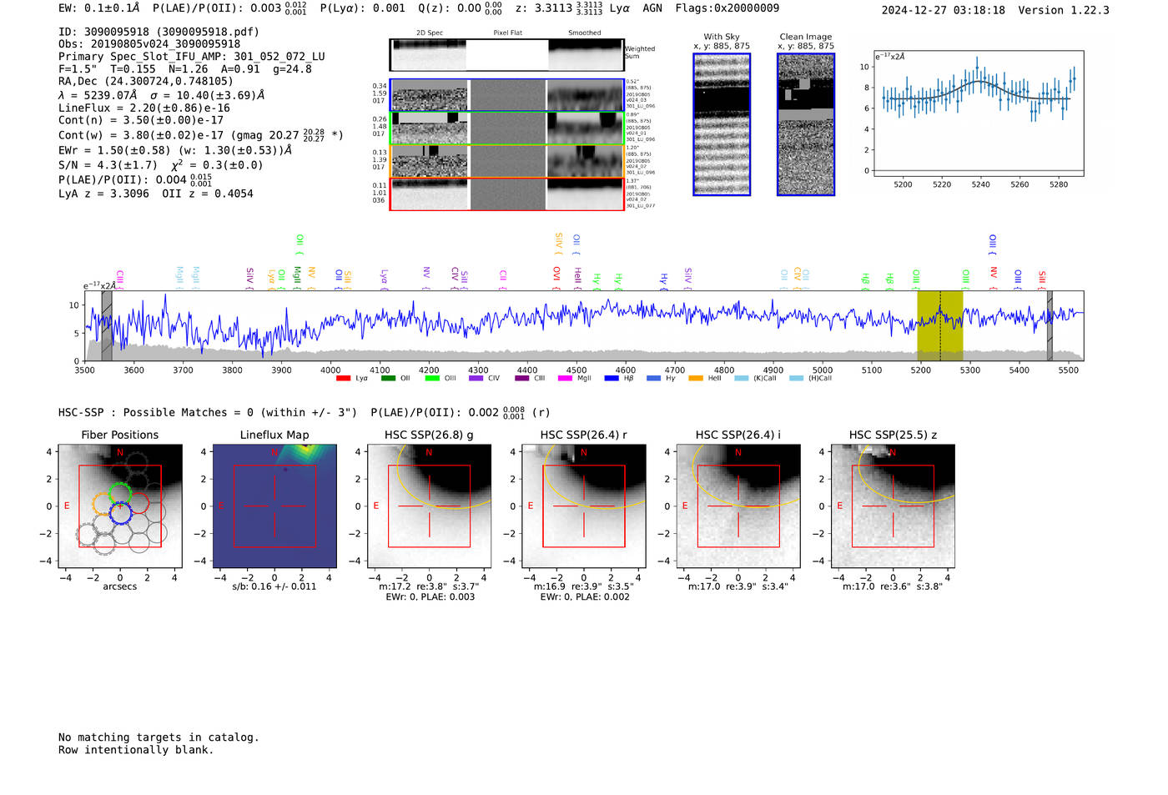Viewport: 1168px width, 795px height.
Task: Select the blue-bordered 2D spectrum row
Action: [506, 95]
